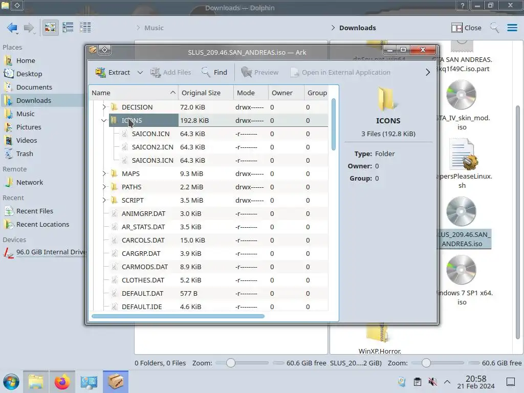Click the DECISION folder icon

coord(114,107)
